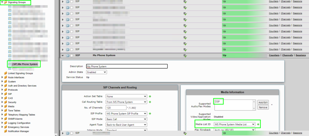
Task: Select the Telephony Mapping Tables tree label
Action: pyautogui.click(x=21, y=115)
